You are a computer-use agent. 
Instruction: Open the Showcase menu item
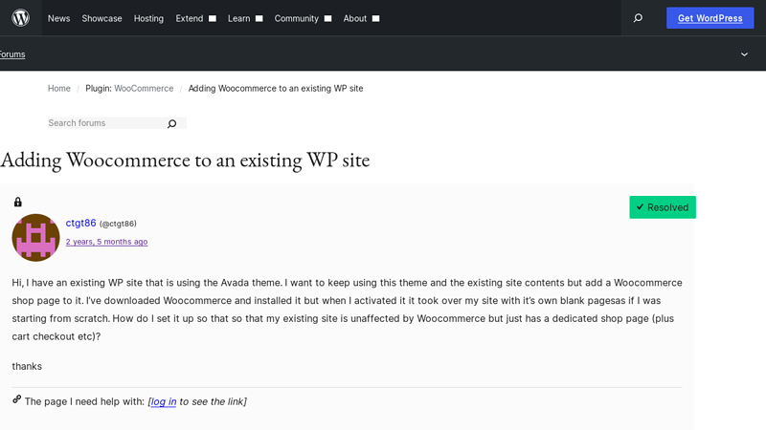pos(101,18)
